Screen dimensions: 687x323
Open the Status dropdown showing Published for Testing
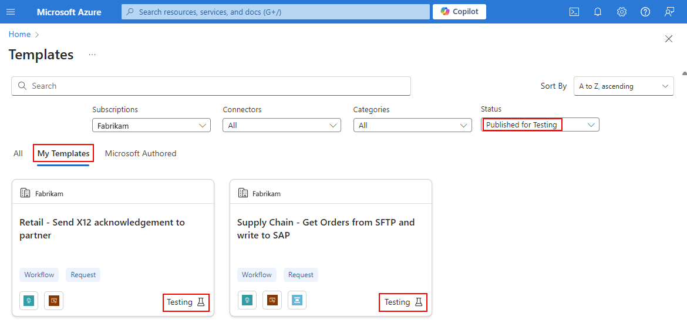[540, 125]
